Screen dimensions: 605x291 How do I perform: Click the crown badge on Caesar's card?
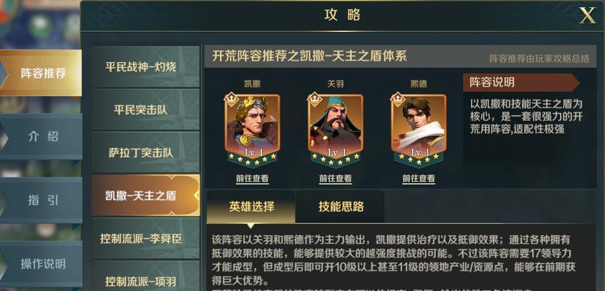pos(231,100)
